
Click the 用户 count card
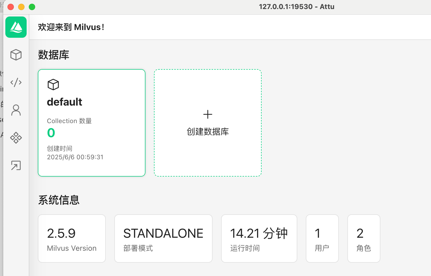(322, 239)
